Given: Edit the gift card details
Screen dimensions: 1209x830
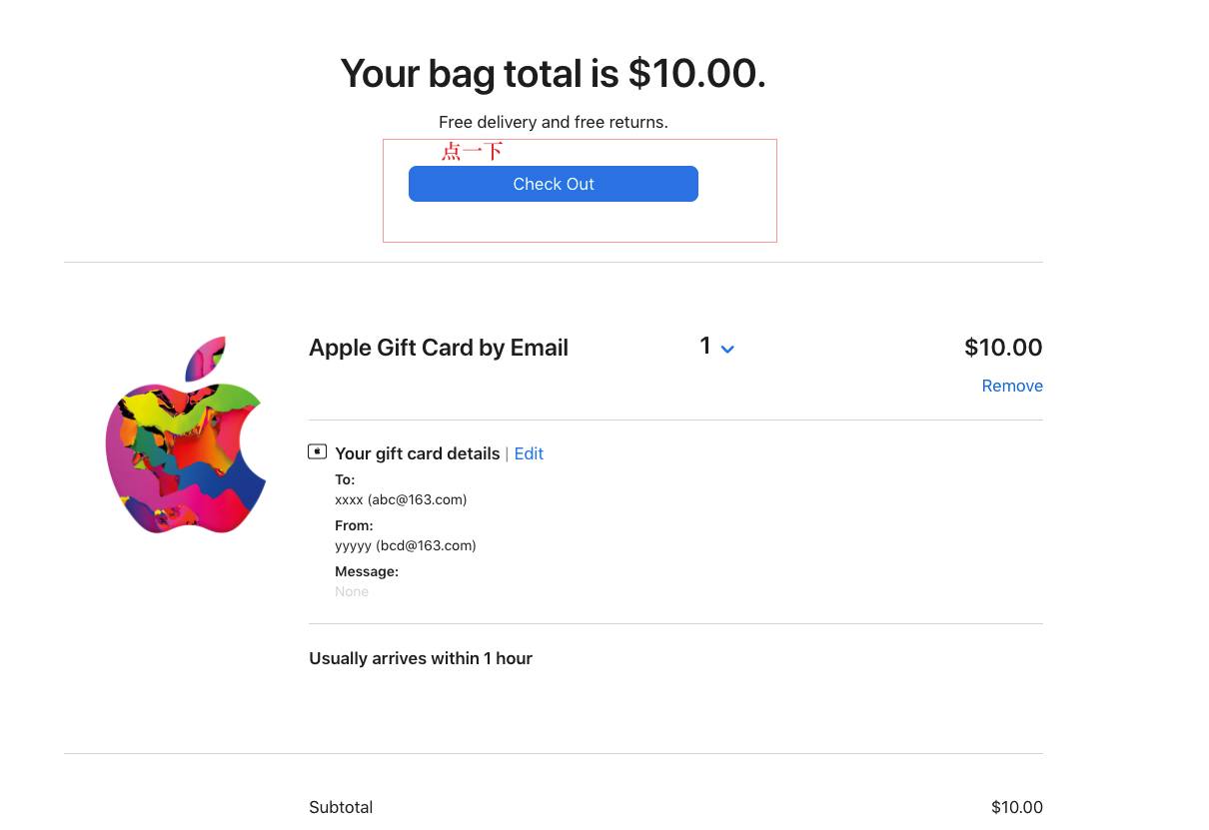Looking at the screenshot, I should point(529,453).
